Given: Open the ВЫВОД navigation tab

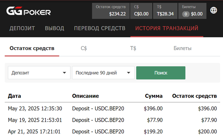Looking at the screenshot, I should coord(54,28).
